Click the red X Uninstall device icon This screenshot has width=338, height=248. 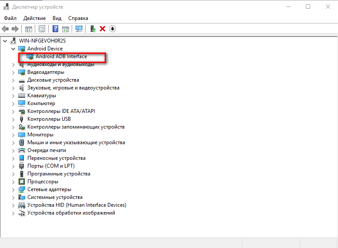coord(103,29)
